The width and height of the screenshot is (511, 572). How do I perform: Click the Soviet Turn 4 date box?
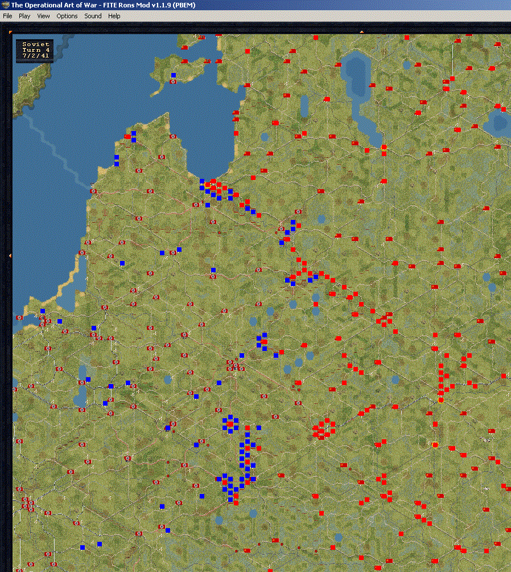[35, 50]
